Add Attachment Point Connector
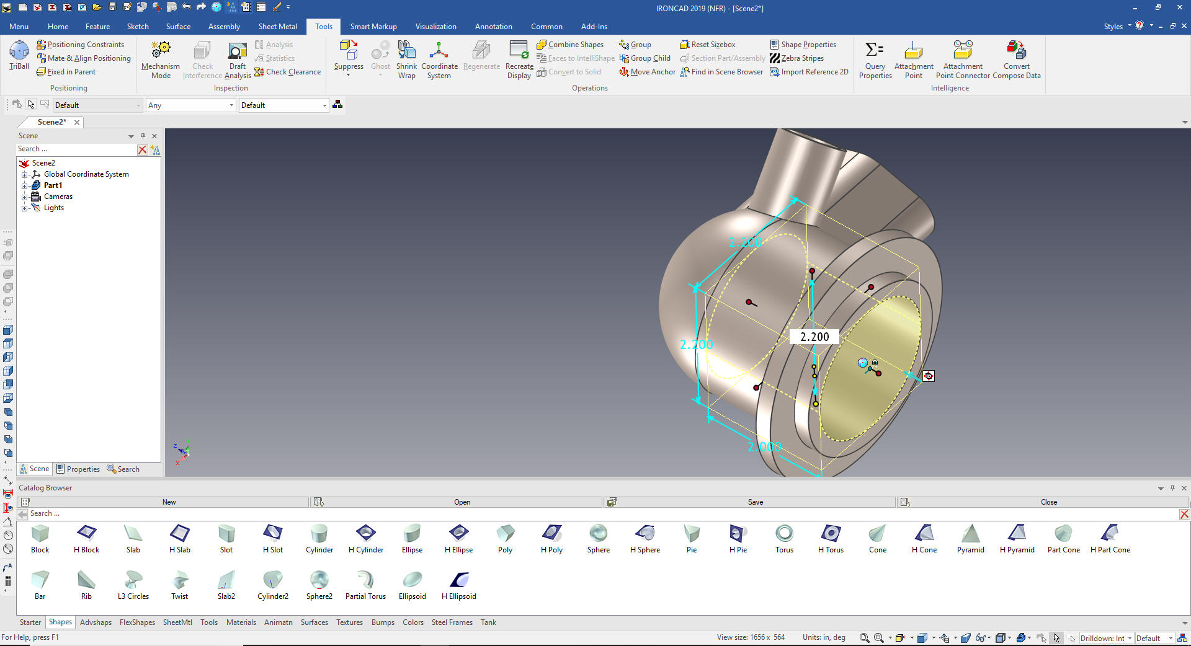This screenshot has width=1191, height=646. [x=963, y=60]
